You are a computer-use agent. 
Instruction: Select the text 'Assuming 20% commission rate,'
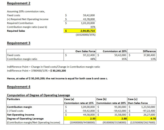point(26,11)
